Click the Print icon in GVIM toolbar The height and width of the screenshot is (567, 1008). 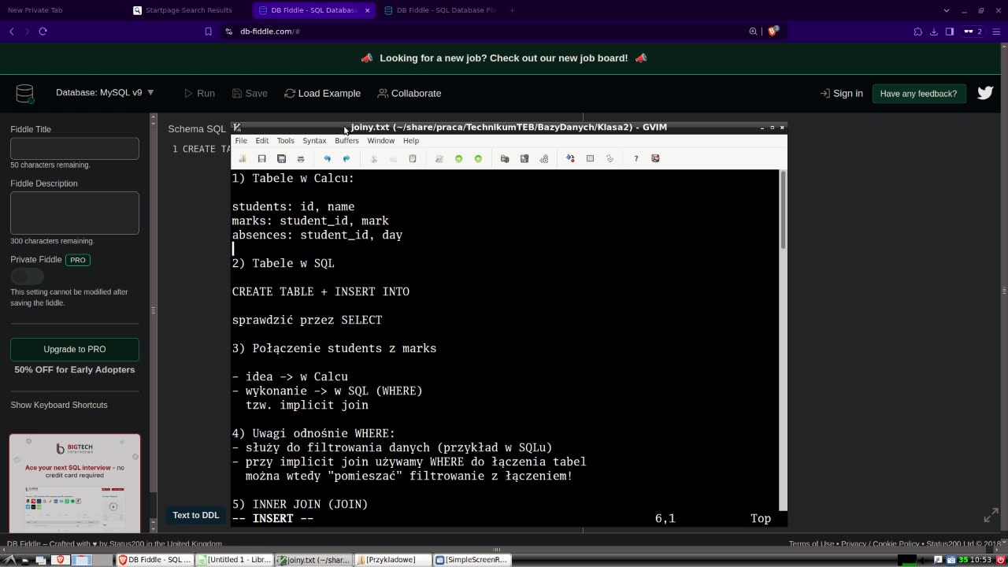pyautogui.click(x=301, y=158)
